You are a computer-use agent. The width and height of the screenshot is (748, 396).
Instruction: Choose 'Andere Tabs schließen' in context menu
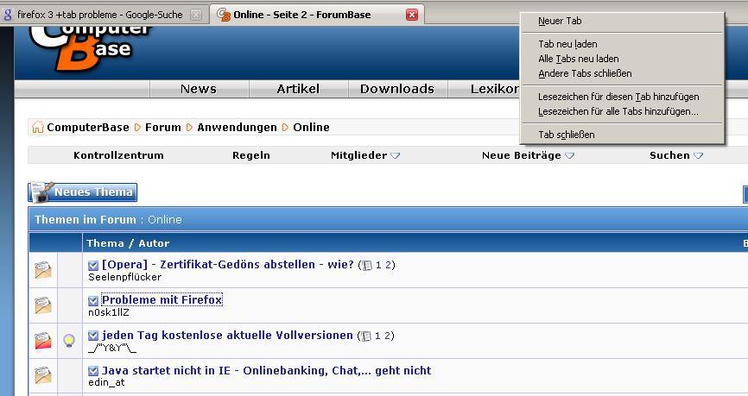pyautogui.click(x=585, y=73)
